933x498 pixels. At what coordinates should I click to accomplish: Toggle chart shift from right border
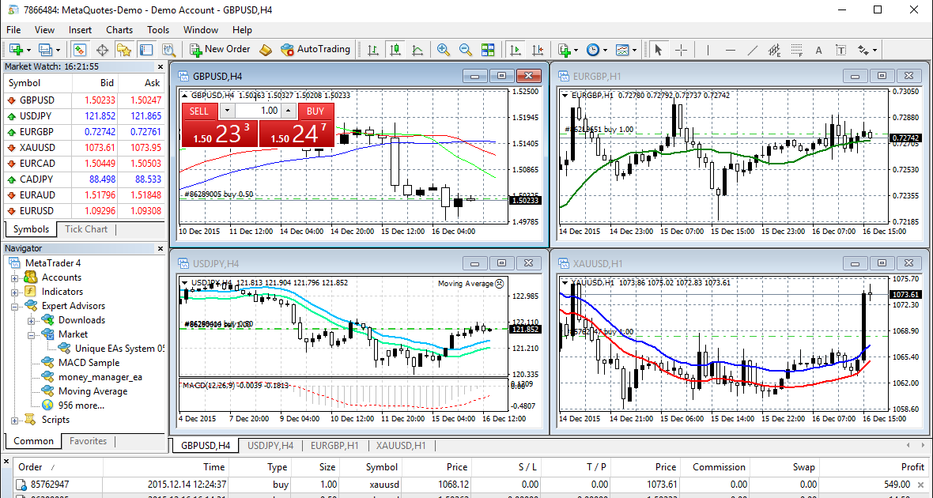(x=538, y=49)
